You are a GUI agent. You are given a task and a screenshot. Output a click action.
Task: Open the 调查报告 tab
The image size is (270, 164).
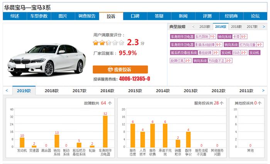tap(87, 16)
